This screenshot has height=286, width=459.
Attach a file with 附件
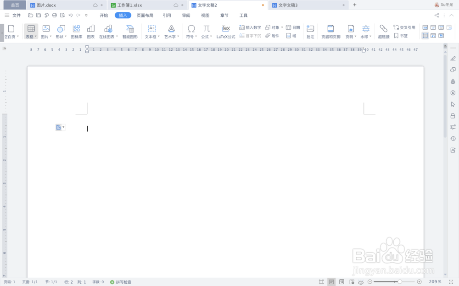[x=274, y=36]
